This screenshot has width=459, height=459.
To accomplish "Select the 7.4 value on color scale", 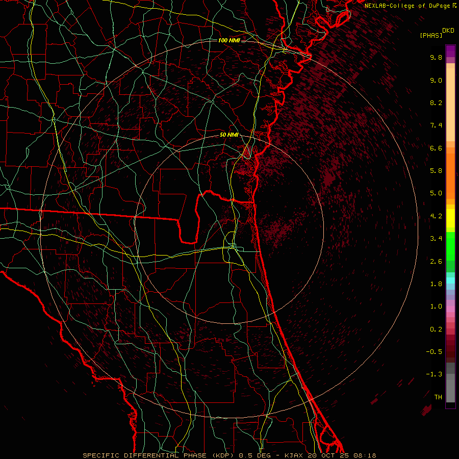I will [x=436, y=125].
